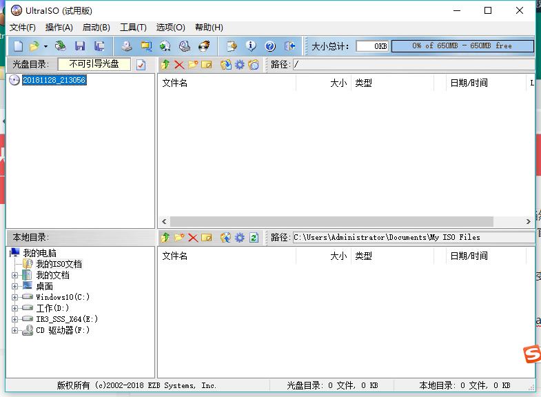The height and width of the screenshot is (397, 541).
Task: Click the Save floppy disk toolbar icon
Action: [x=80, y=46]
